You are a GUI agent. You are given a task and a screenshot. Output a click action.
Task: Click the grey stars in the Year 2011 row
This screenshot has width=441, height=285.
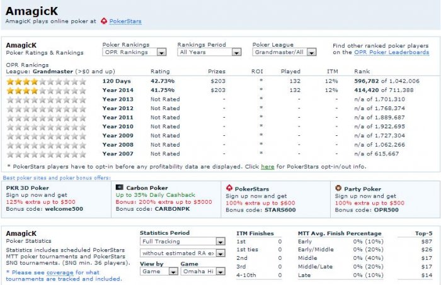[x=47, y=118]
